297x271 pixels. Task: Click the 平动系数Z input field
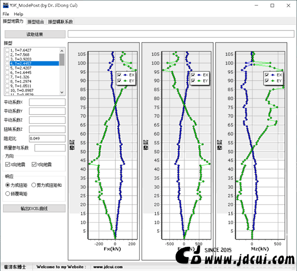coord(47,120)
